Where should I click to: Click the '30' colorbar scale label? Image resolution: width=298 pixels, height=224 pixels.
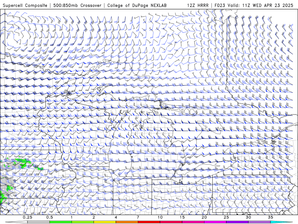pyautogui.click(x=248, y=217)
